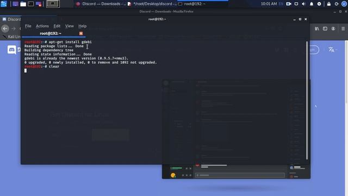
Task: Open Firefox library icon
Action: (x=317, y=29)
